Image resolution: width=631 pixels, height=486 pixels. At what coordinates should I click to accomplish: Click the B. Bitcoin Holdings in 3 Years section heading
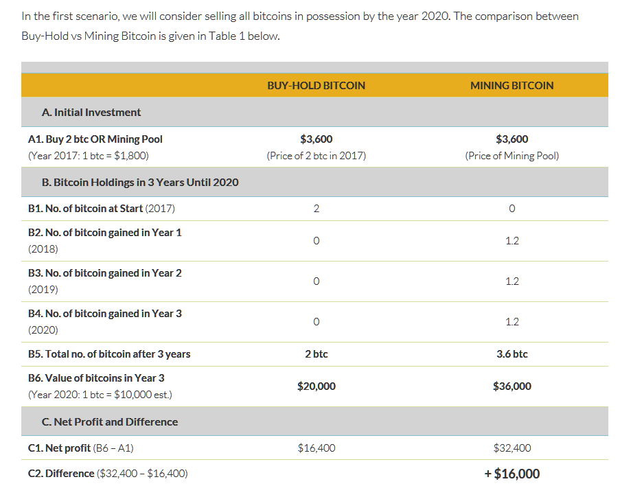(x=140, y=183)
